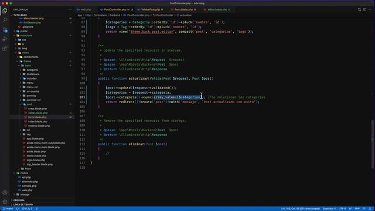Open Source Control view in activity bar
Image resolution: width=375 pixels, height=211 pixels.
5,30
